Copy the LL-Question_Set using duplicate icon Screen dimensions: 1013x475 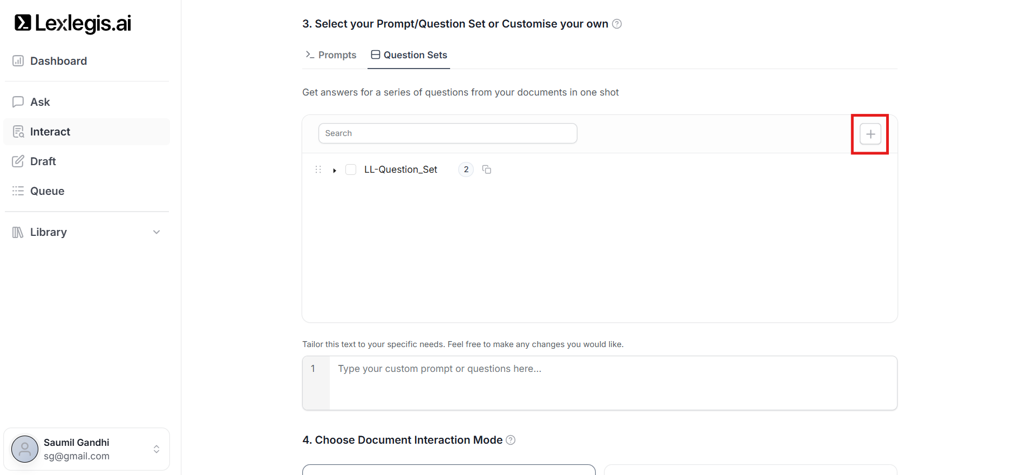[486, 169]
